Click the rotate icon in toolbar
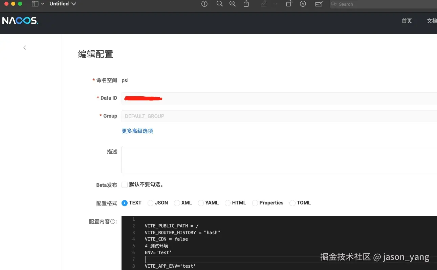437x270 pixels. coord(289,4)
